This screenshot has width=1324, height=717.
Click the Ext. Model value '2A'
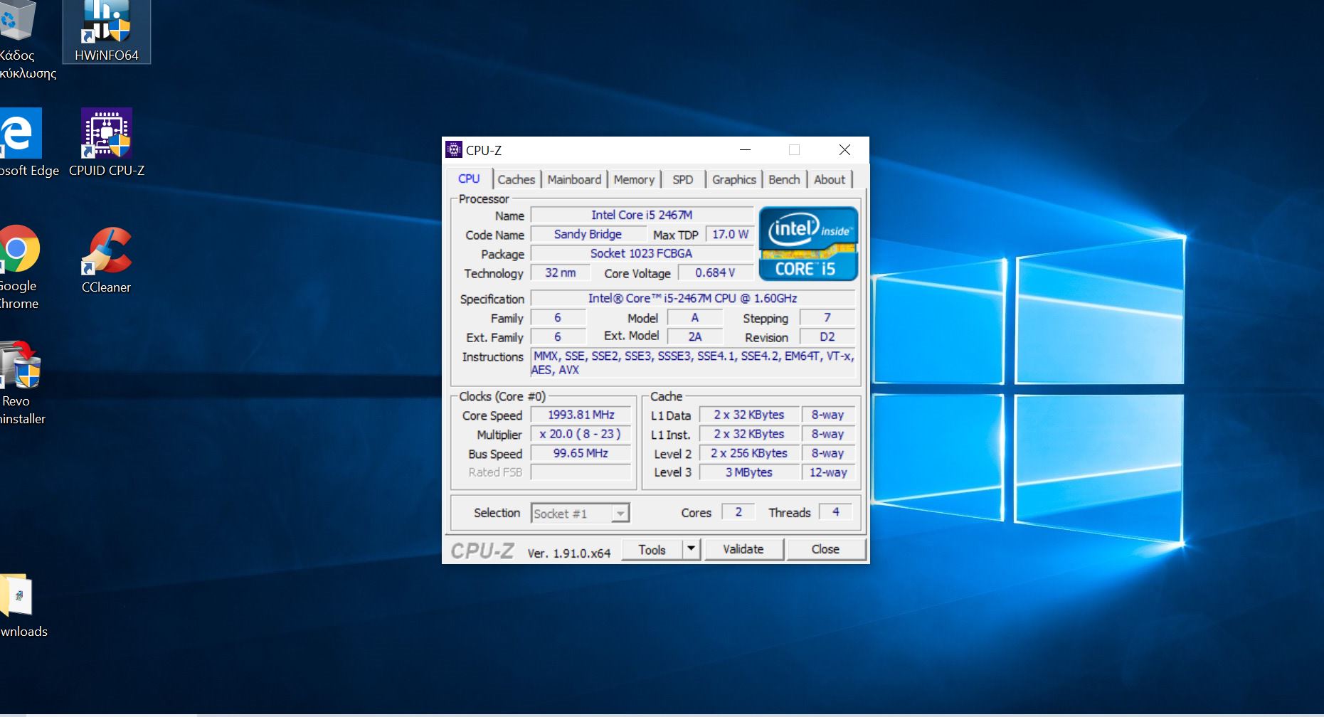(695, 336)
